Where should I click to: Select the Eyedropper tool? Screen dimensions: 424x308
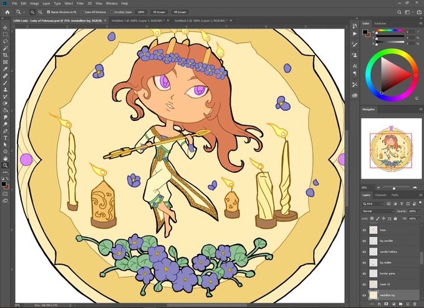[5, 69]
